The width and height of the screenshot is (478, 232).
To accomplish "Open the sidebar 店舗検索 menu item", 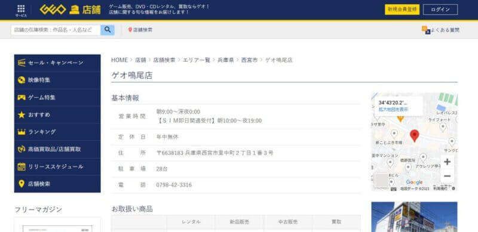I will [x=57, y=184].
